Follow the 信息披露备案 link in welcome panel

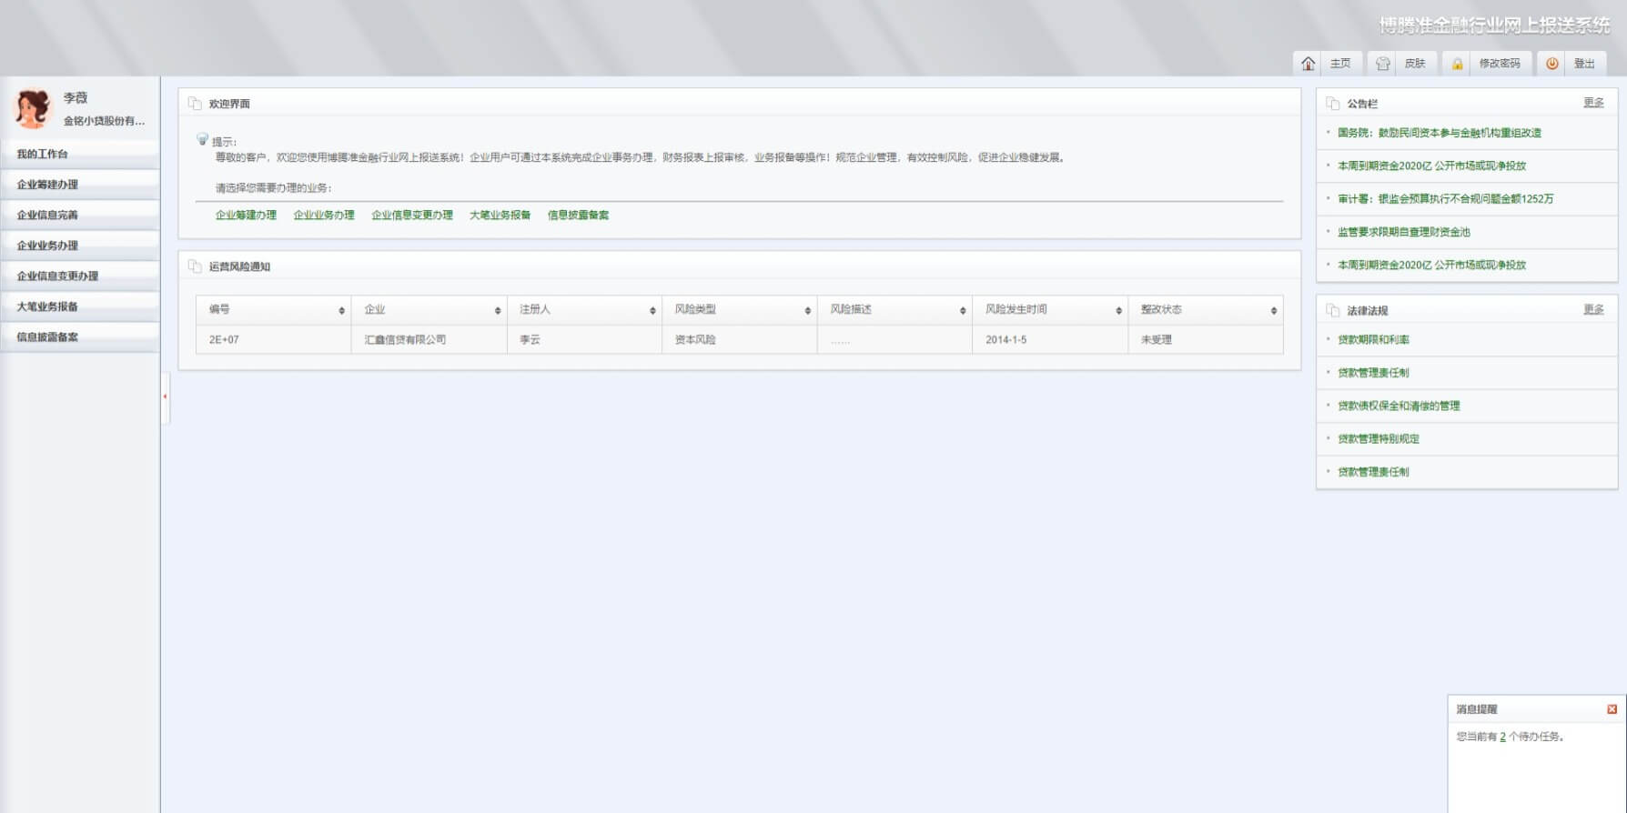pos(578,216)
